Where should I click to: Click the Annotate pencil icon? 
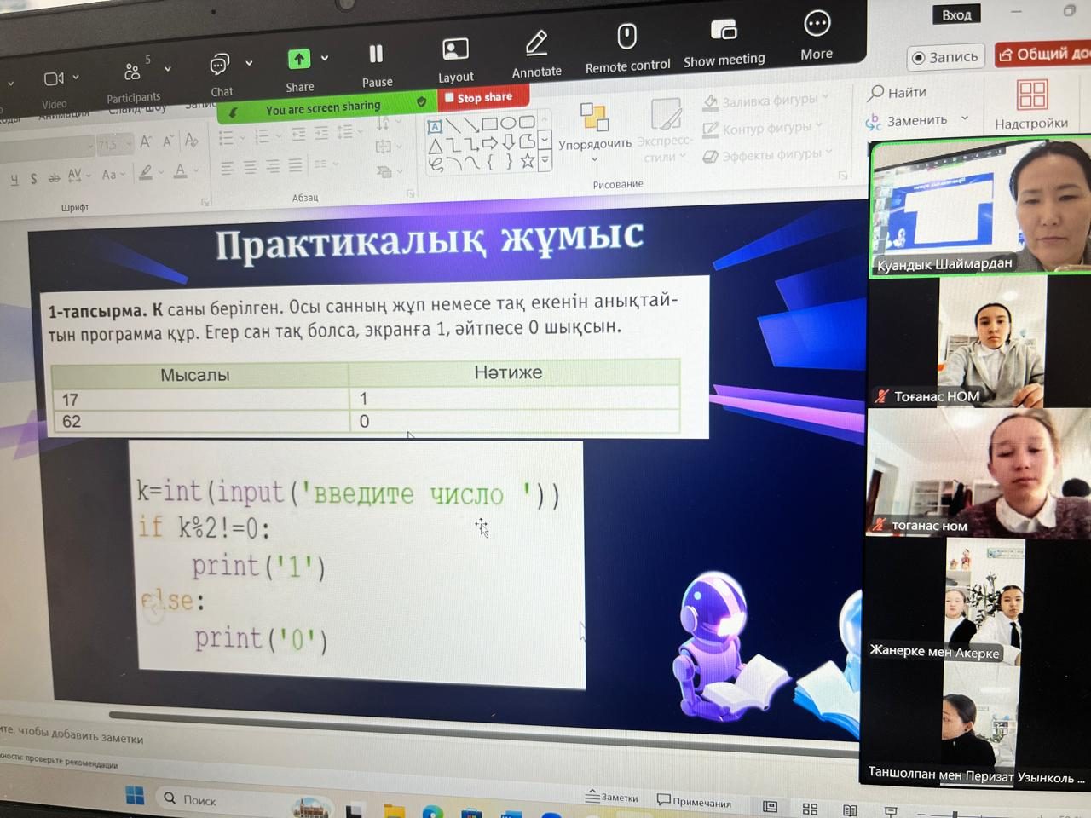(x=536, y=44)
